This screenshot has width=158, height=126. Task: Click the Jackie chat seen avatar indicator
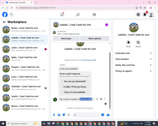[x=46, y=49]
